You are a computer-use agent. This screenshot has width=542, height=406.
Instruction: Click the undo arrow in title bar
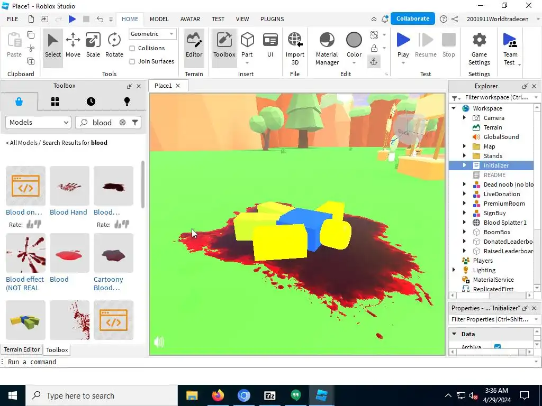pyautogui.click(x=100, y=19)
